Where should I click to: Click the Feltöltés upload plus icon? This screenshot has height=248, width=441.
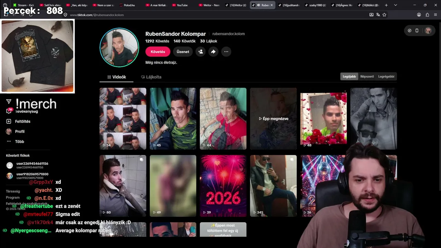(9, 121)
